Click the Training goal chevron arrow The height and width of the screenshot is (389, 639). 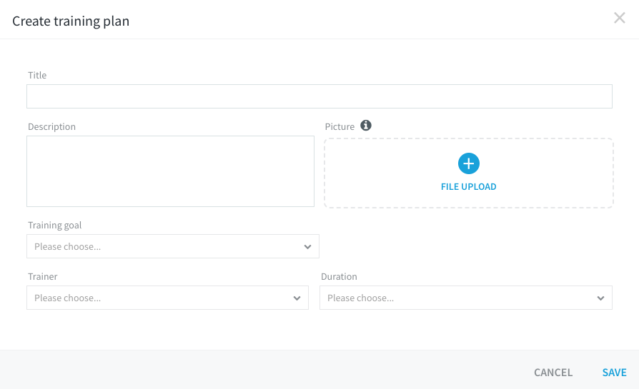pyautogui.click(x=307, y=246)
